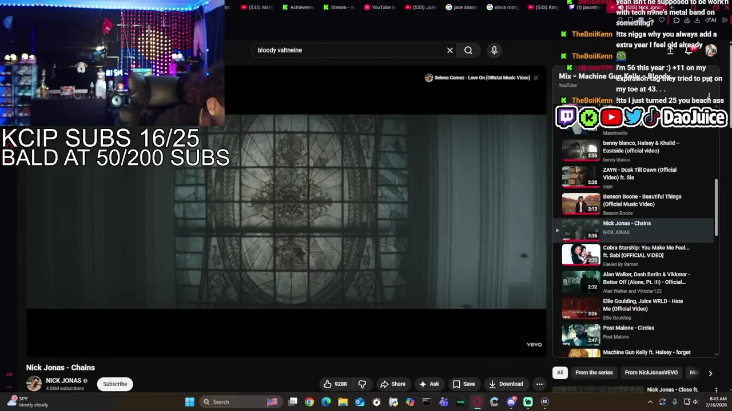Switch to the jace shado browser tab
732x411 pixels.
[x=462, y=7]
